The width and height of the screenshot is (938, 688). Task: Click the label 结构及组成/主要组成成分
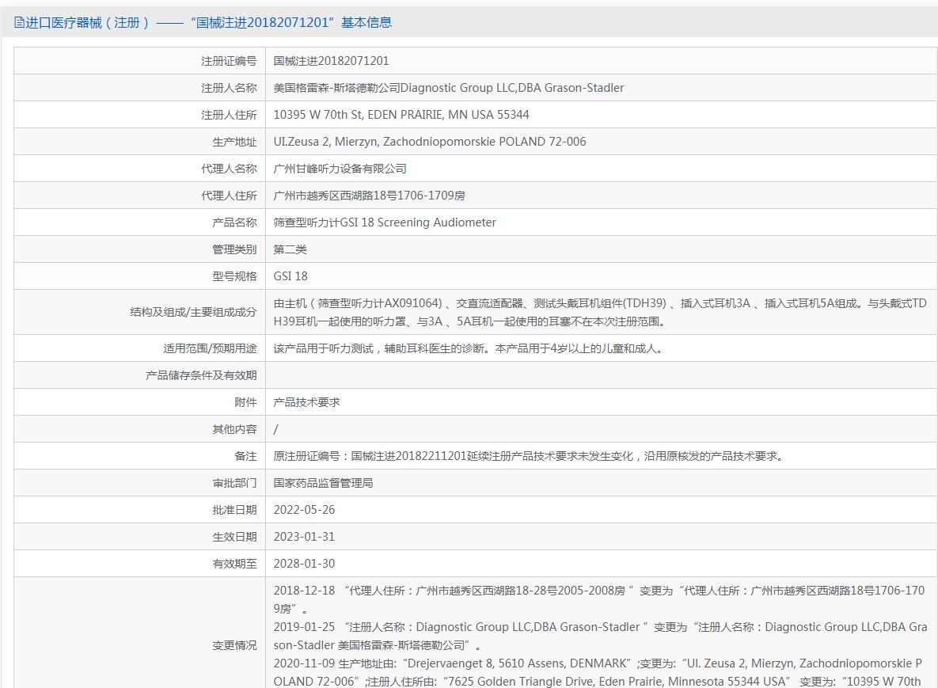pos(193,312)
